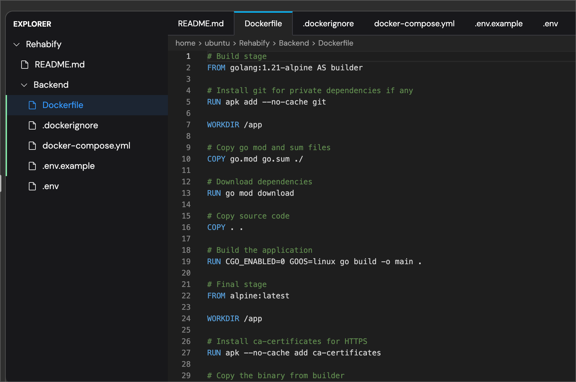The width and height of the screenshot is (576, 382).
Task: Place cursor on '# Build stage' comment
Action: (x=237, y=56)
